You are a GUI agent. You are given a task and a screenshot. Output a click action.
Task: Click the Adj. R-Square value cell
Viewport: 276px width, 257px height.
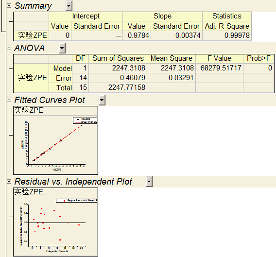point(227,35)
